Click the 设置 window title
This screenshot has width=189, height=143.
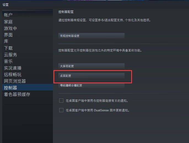[x=6, y=5]
